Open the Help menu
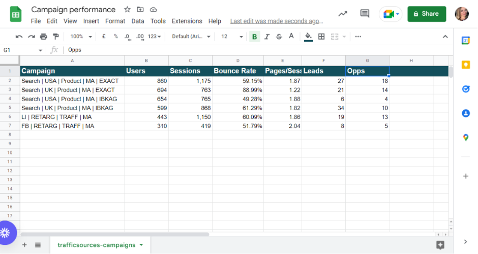This screenshot has width=478, height=254. 215,21
